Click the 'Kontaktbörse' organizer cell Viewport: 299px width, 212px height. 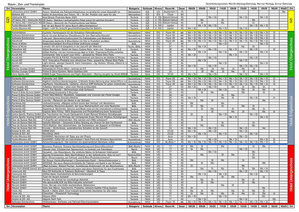[20, 33]
